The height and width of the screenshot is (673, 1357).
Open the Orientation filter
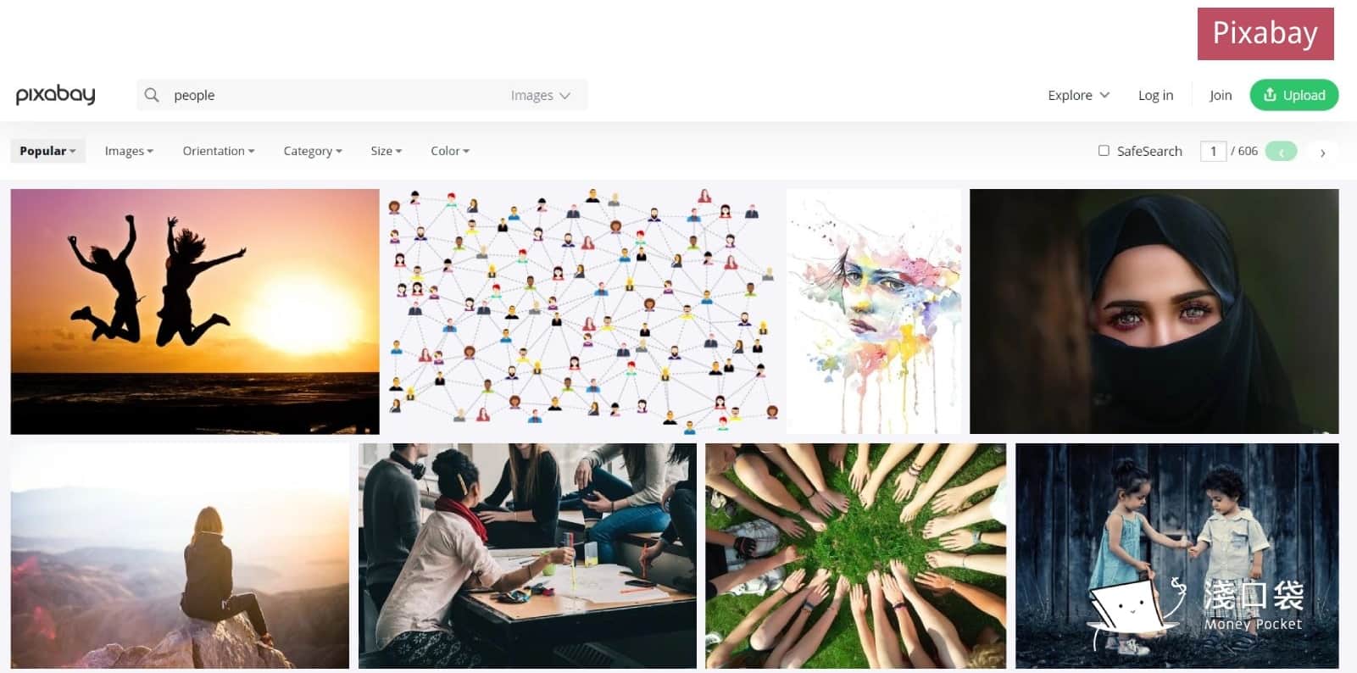[x=219, y=151]
